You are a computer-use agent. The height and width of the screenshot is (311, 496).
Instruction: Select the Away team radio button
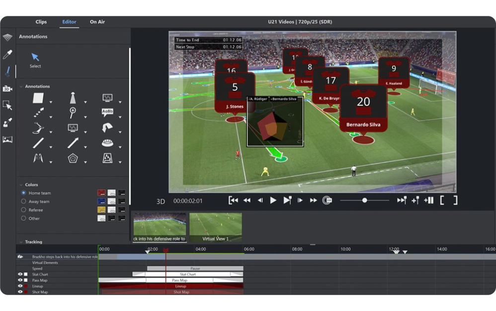click(x=23, y=201)
